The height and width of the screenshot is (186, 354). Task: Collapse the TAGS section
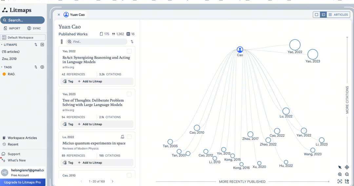point(2,67)
